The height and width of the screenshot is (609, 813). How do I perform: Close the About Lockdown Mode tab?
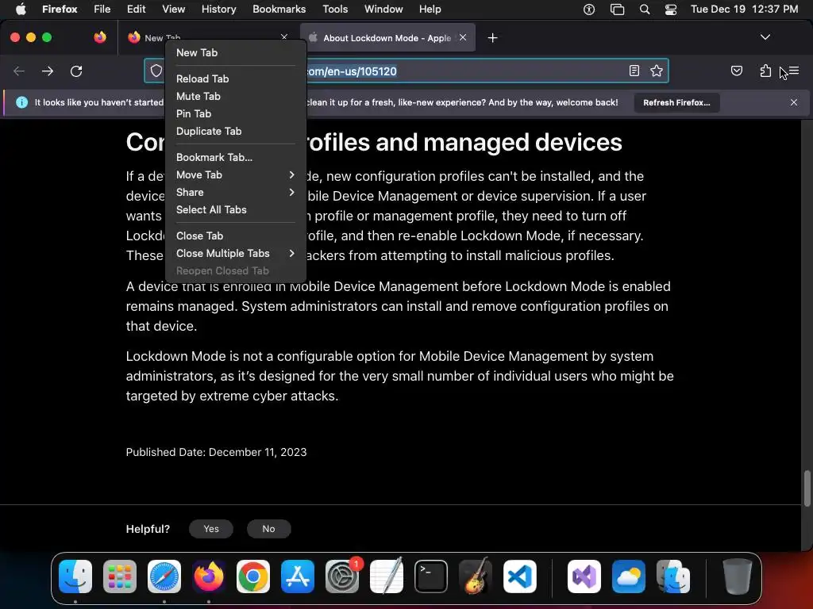(x=463, y=37)
